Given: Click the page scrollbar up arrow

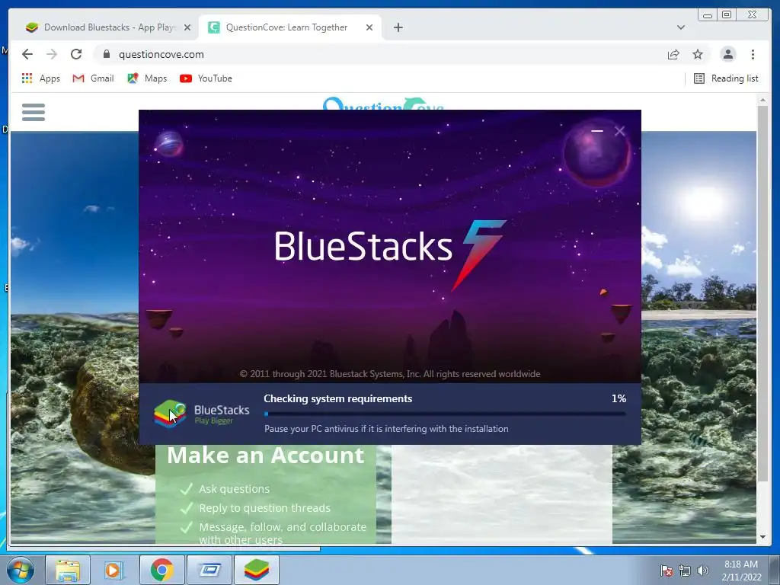Looking at the screenshot, I should click(762, 101).
